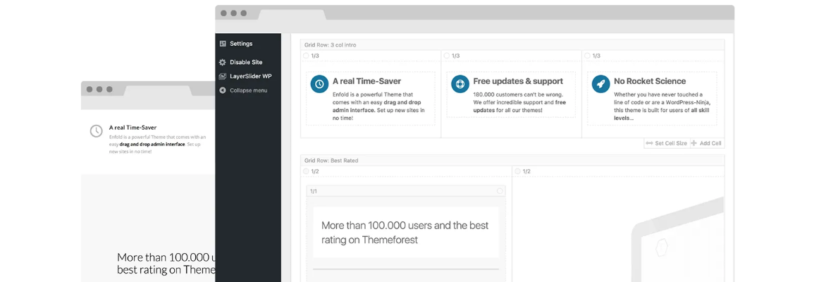
Task: Select the radio circle of the third 1/3 cell
Action: coord(588,56)
